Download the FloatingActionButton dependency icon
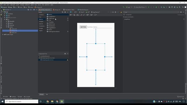The width and height of the screenshot is (187, 105). coord(68,32)
